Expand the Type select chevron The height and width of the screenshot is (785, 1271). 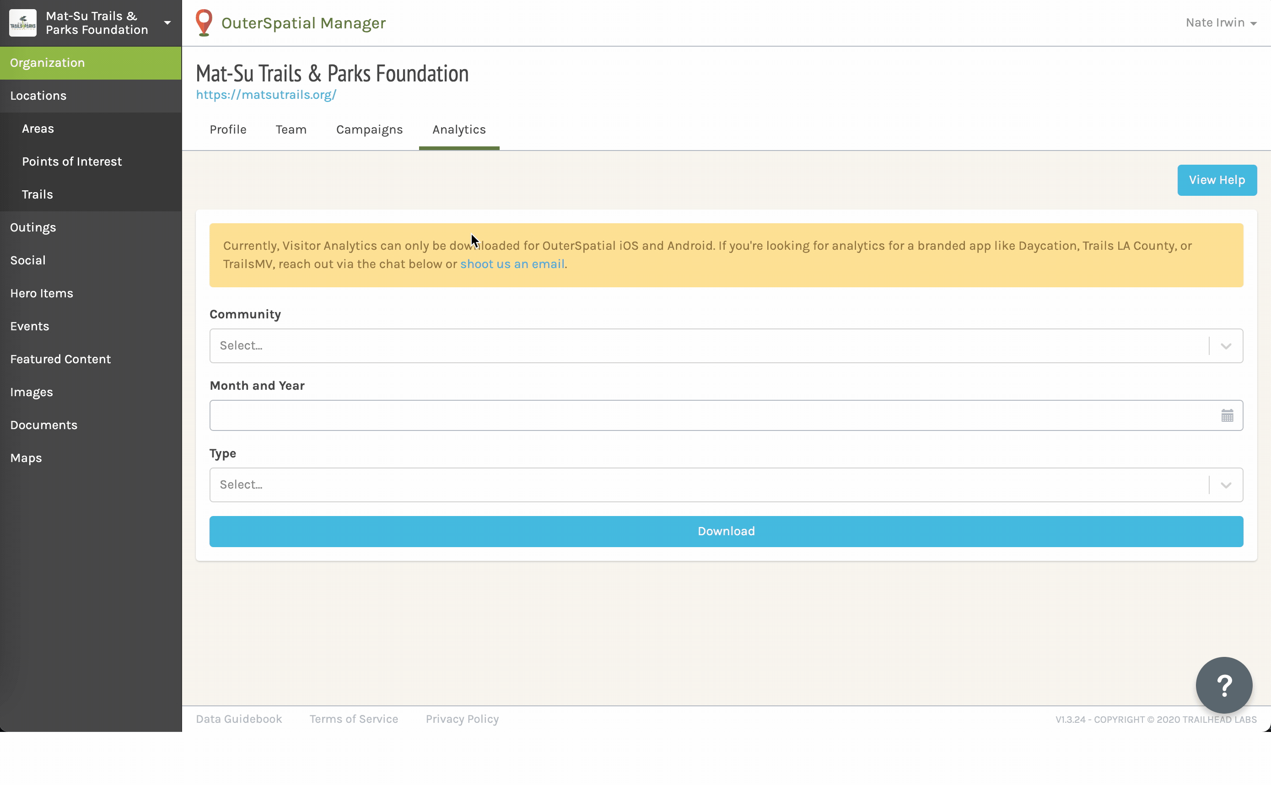click(1226, 485)
